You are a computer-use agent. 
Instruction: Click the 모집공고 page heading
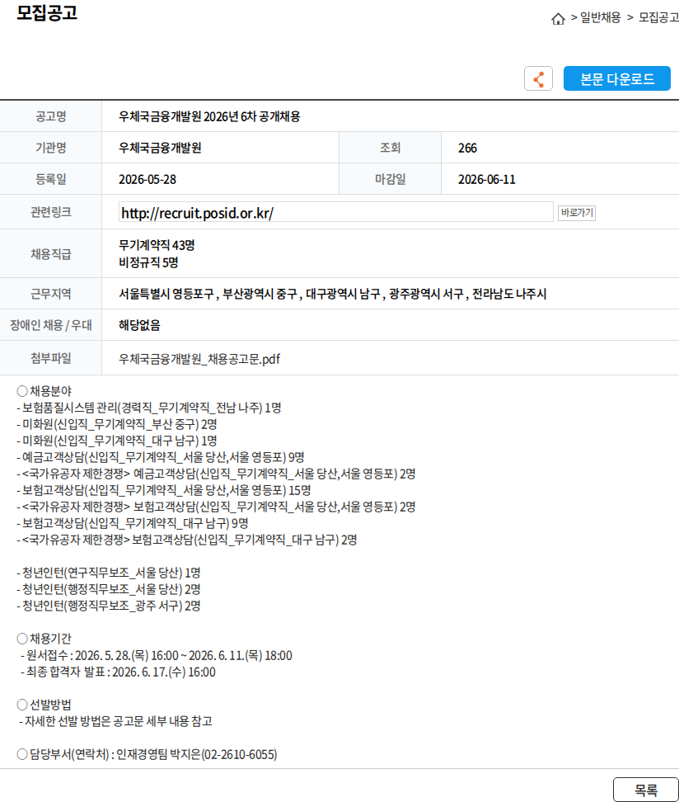click(x=47, y=12)
